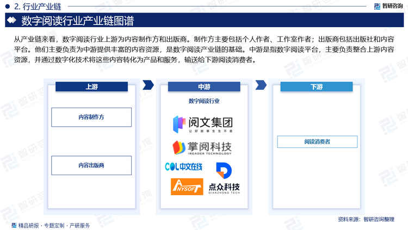Click the 阅读消费者 box

point(317,142)
